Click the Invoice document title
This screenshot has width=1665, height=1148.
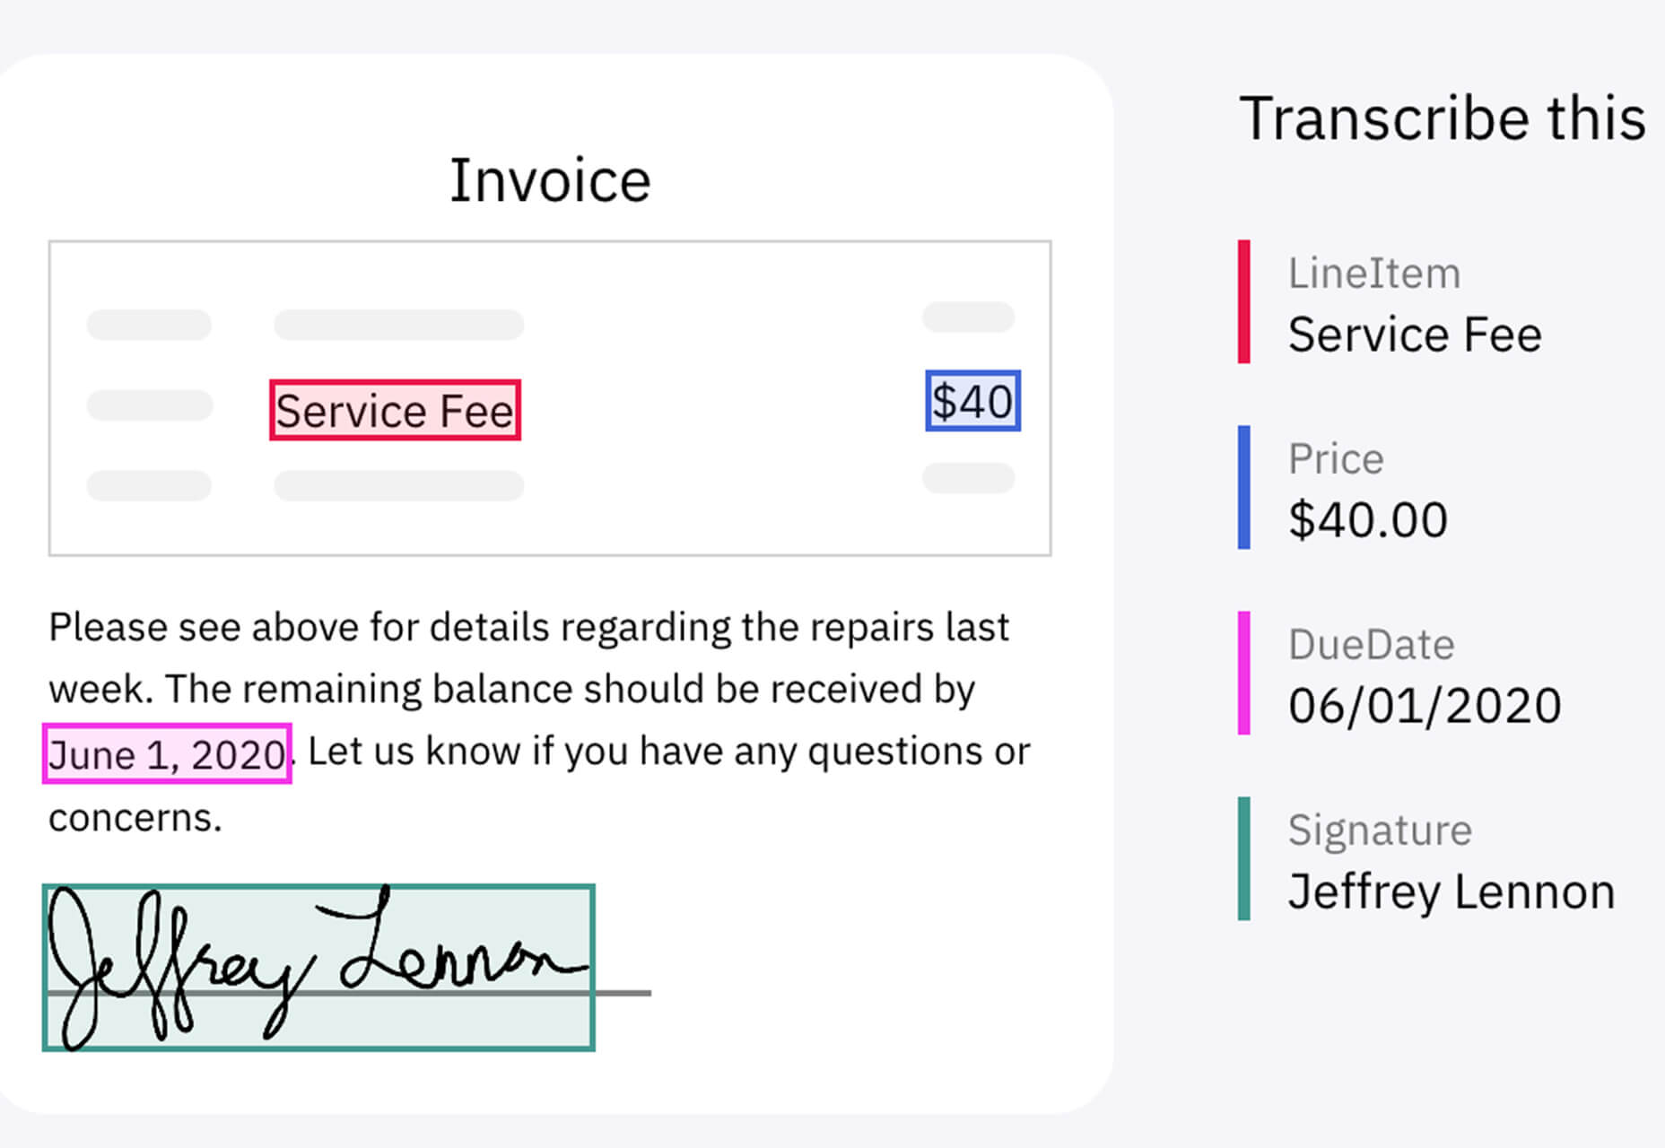(550, 180)
